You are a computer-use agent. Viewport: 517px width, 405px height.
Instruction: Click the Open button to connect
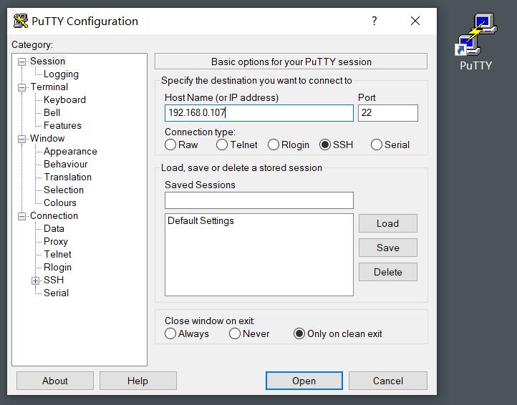(x=304, y=381)
